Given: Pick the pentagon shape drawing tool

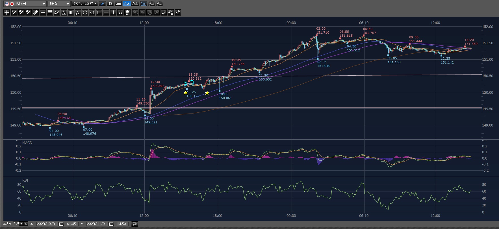Looking at the screenshot, I should coord(85,12).
